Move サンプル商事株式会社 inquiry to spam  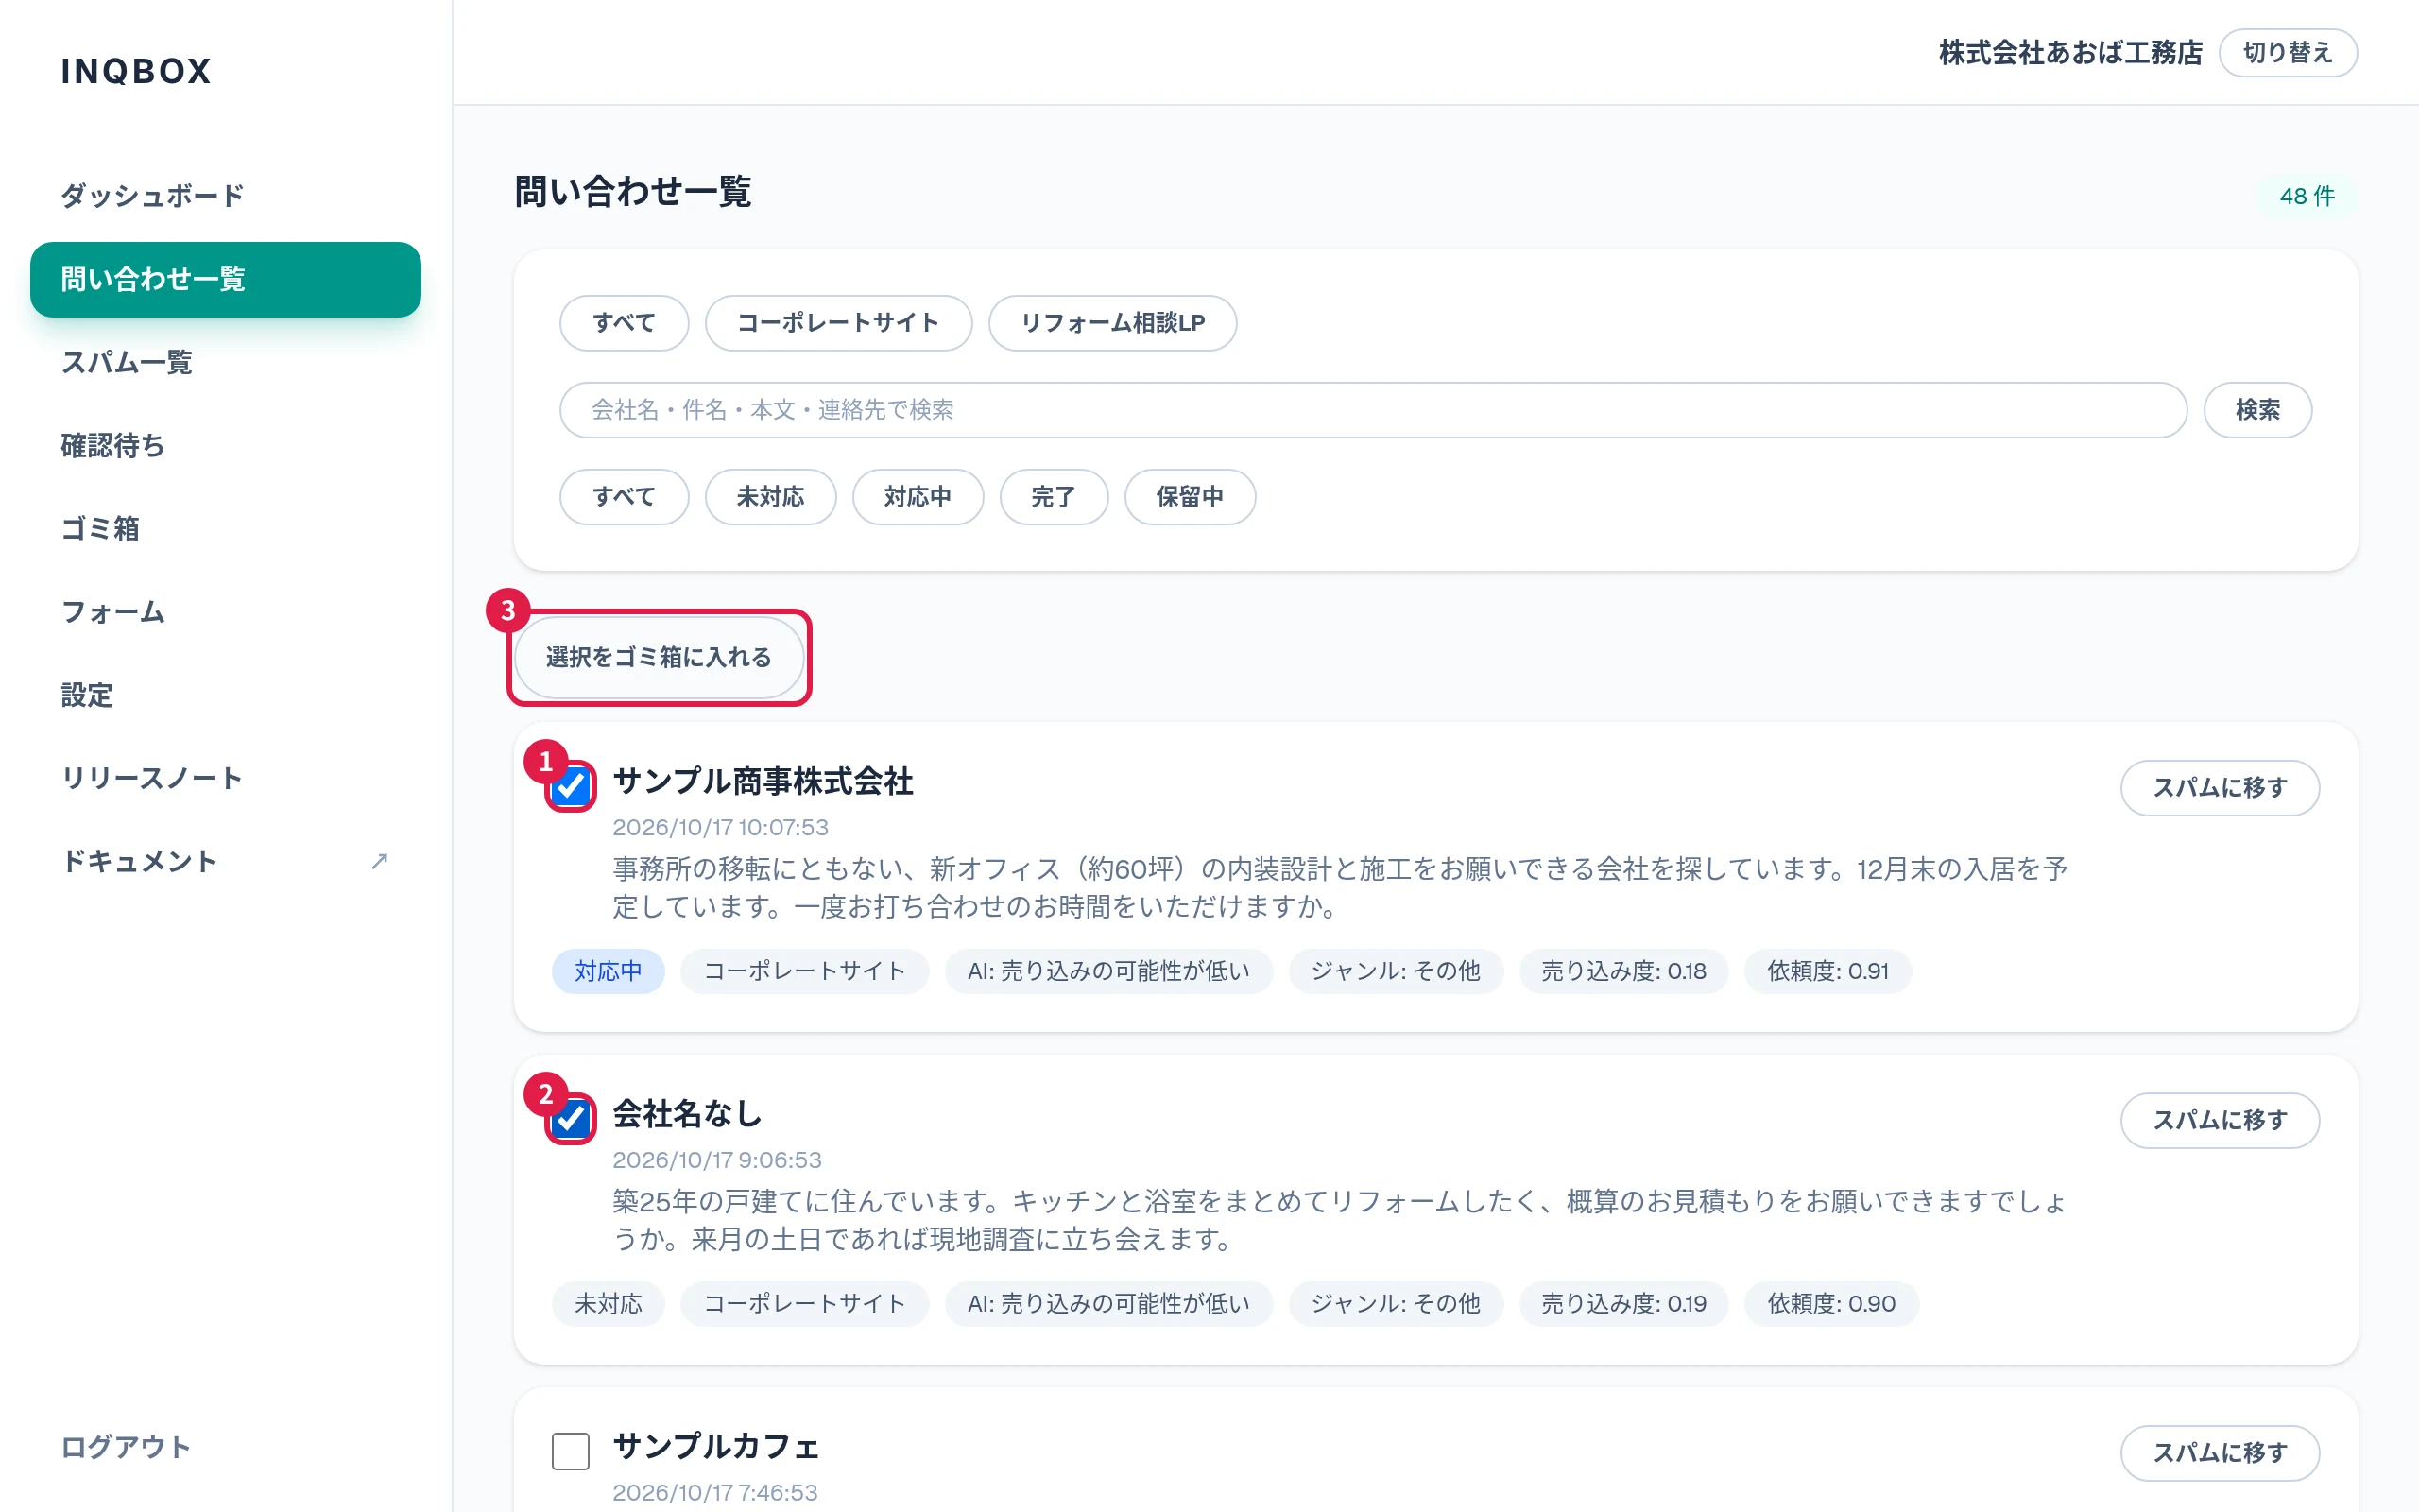point(2220,788)
